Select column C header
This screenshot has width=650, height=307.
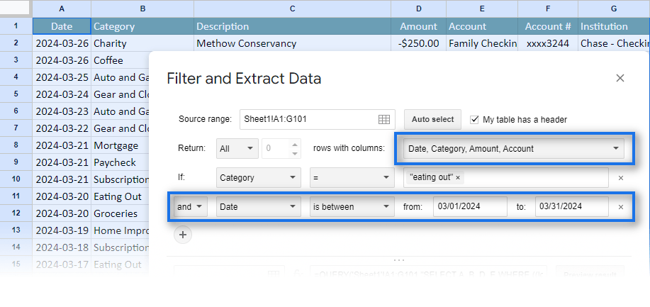click(x=292, y=9)
